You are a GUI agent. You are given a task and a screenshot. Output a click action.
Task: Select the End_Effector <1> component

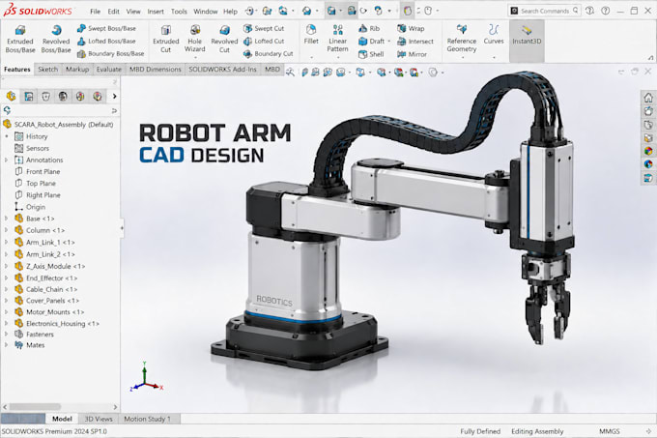(46, 277)
